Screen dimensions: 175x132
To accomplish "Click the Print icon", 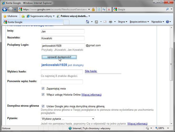I will tap(110, 22).
